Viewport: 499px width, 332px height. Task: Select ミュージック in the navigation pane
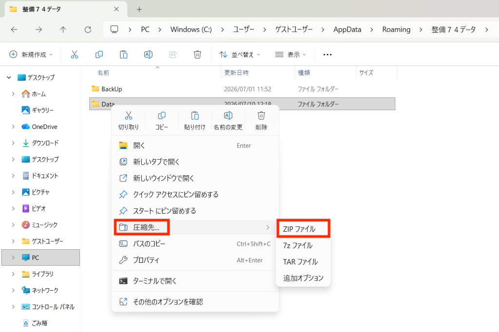tap(44, 225)
